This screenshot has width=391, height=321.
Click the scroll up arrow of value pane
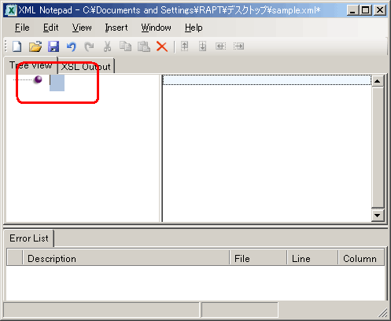[378, 81]
